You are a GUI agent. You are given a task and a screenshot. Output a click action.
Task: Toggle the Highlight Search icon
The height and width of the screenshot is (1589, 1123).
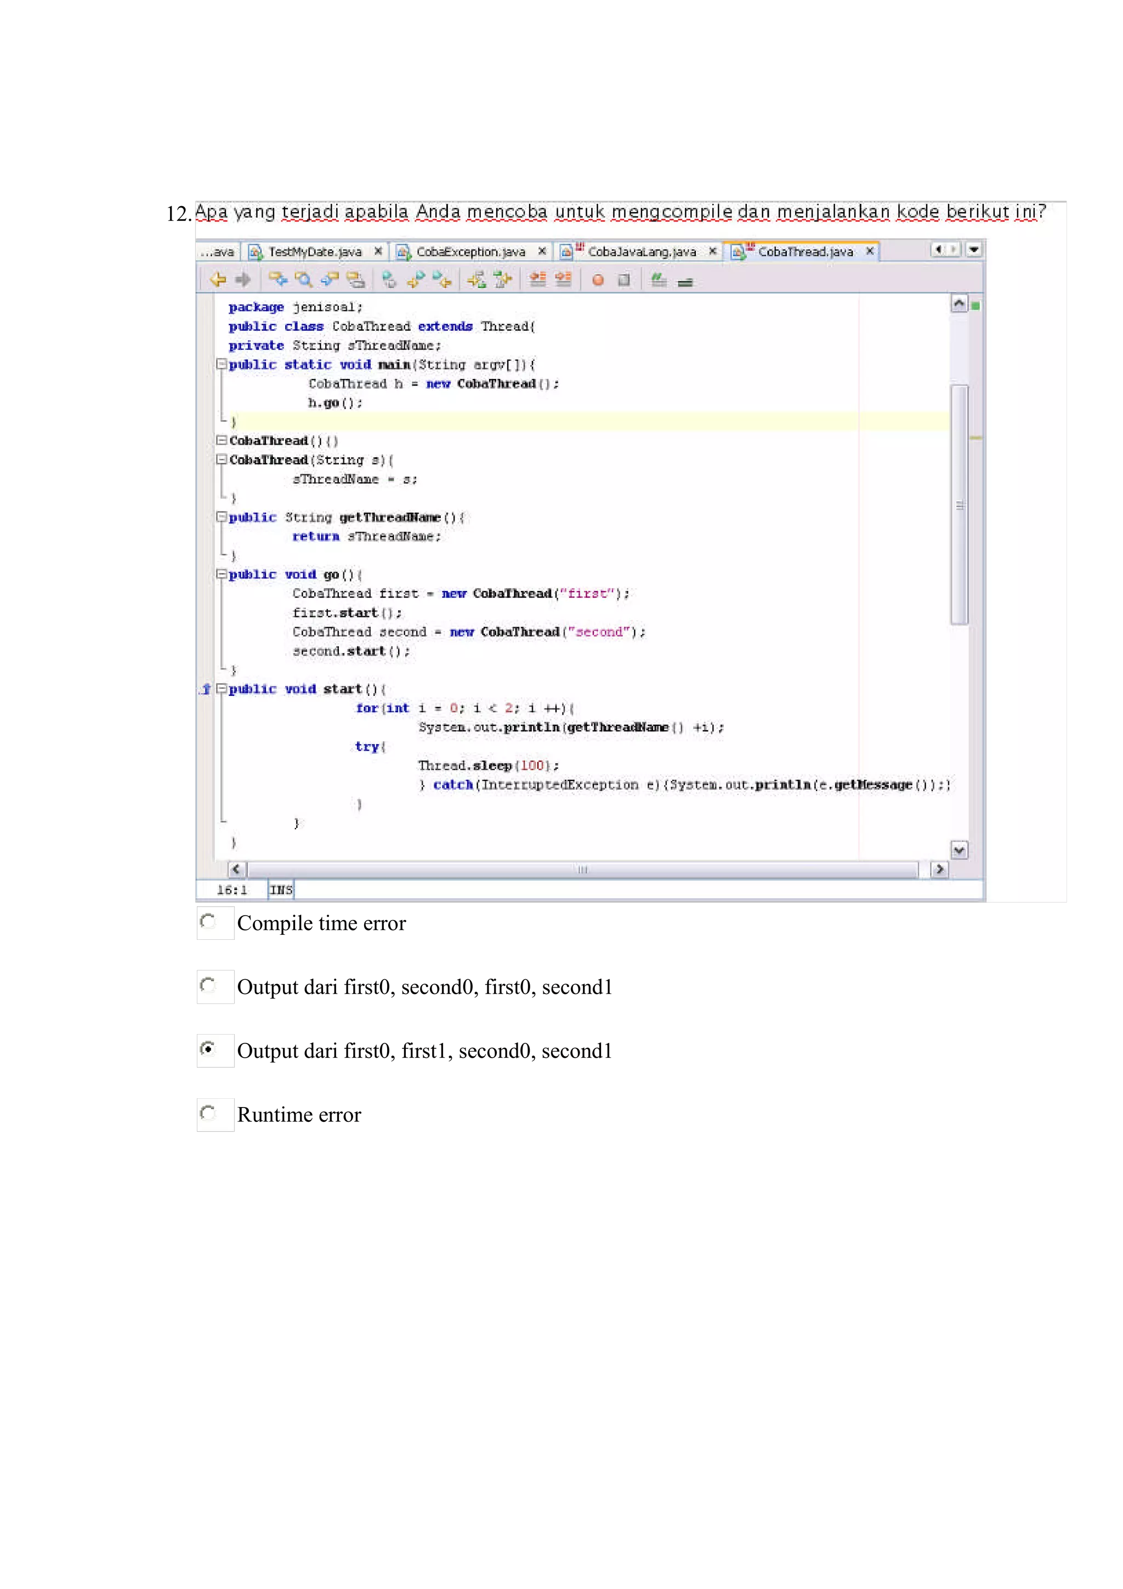(355, 280)
